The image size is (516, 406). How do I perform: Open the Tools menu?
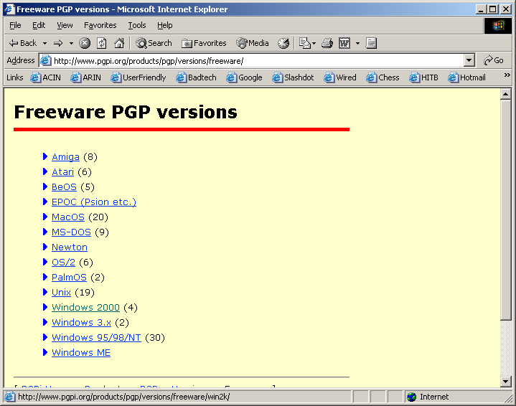click(137, 25)
